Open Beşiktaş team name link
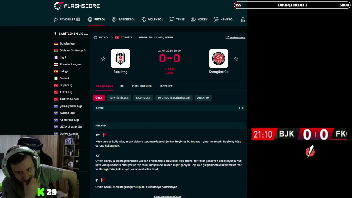The image size is (352, 198). pos(120,71)
